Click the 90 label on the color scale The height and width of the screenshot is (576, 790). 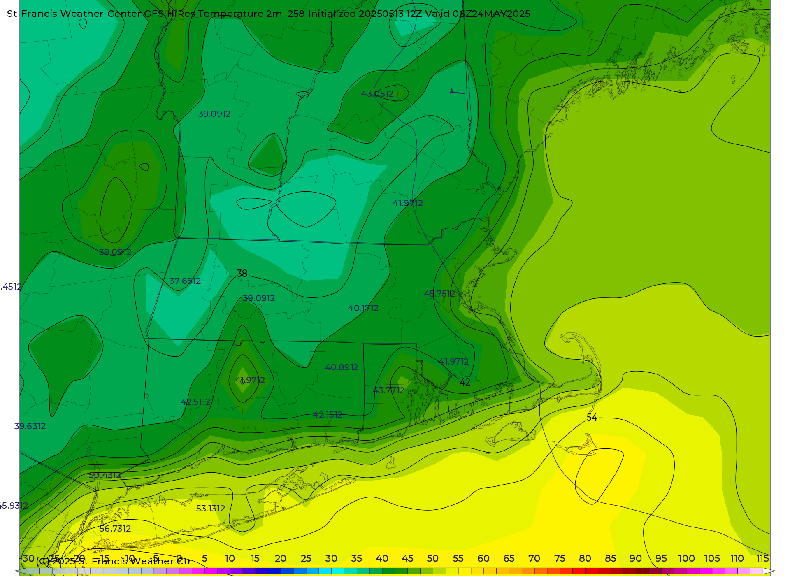coord(636,558)
